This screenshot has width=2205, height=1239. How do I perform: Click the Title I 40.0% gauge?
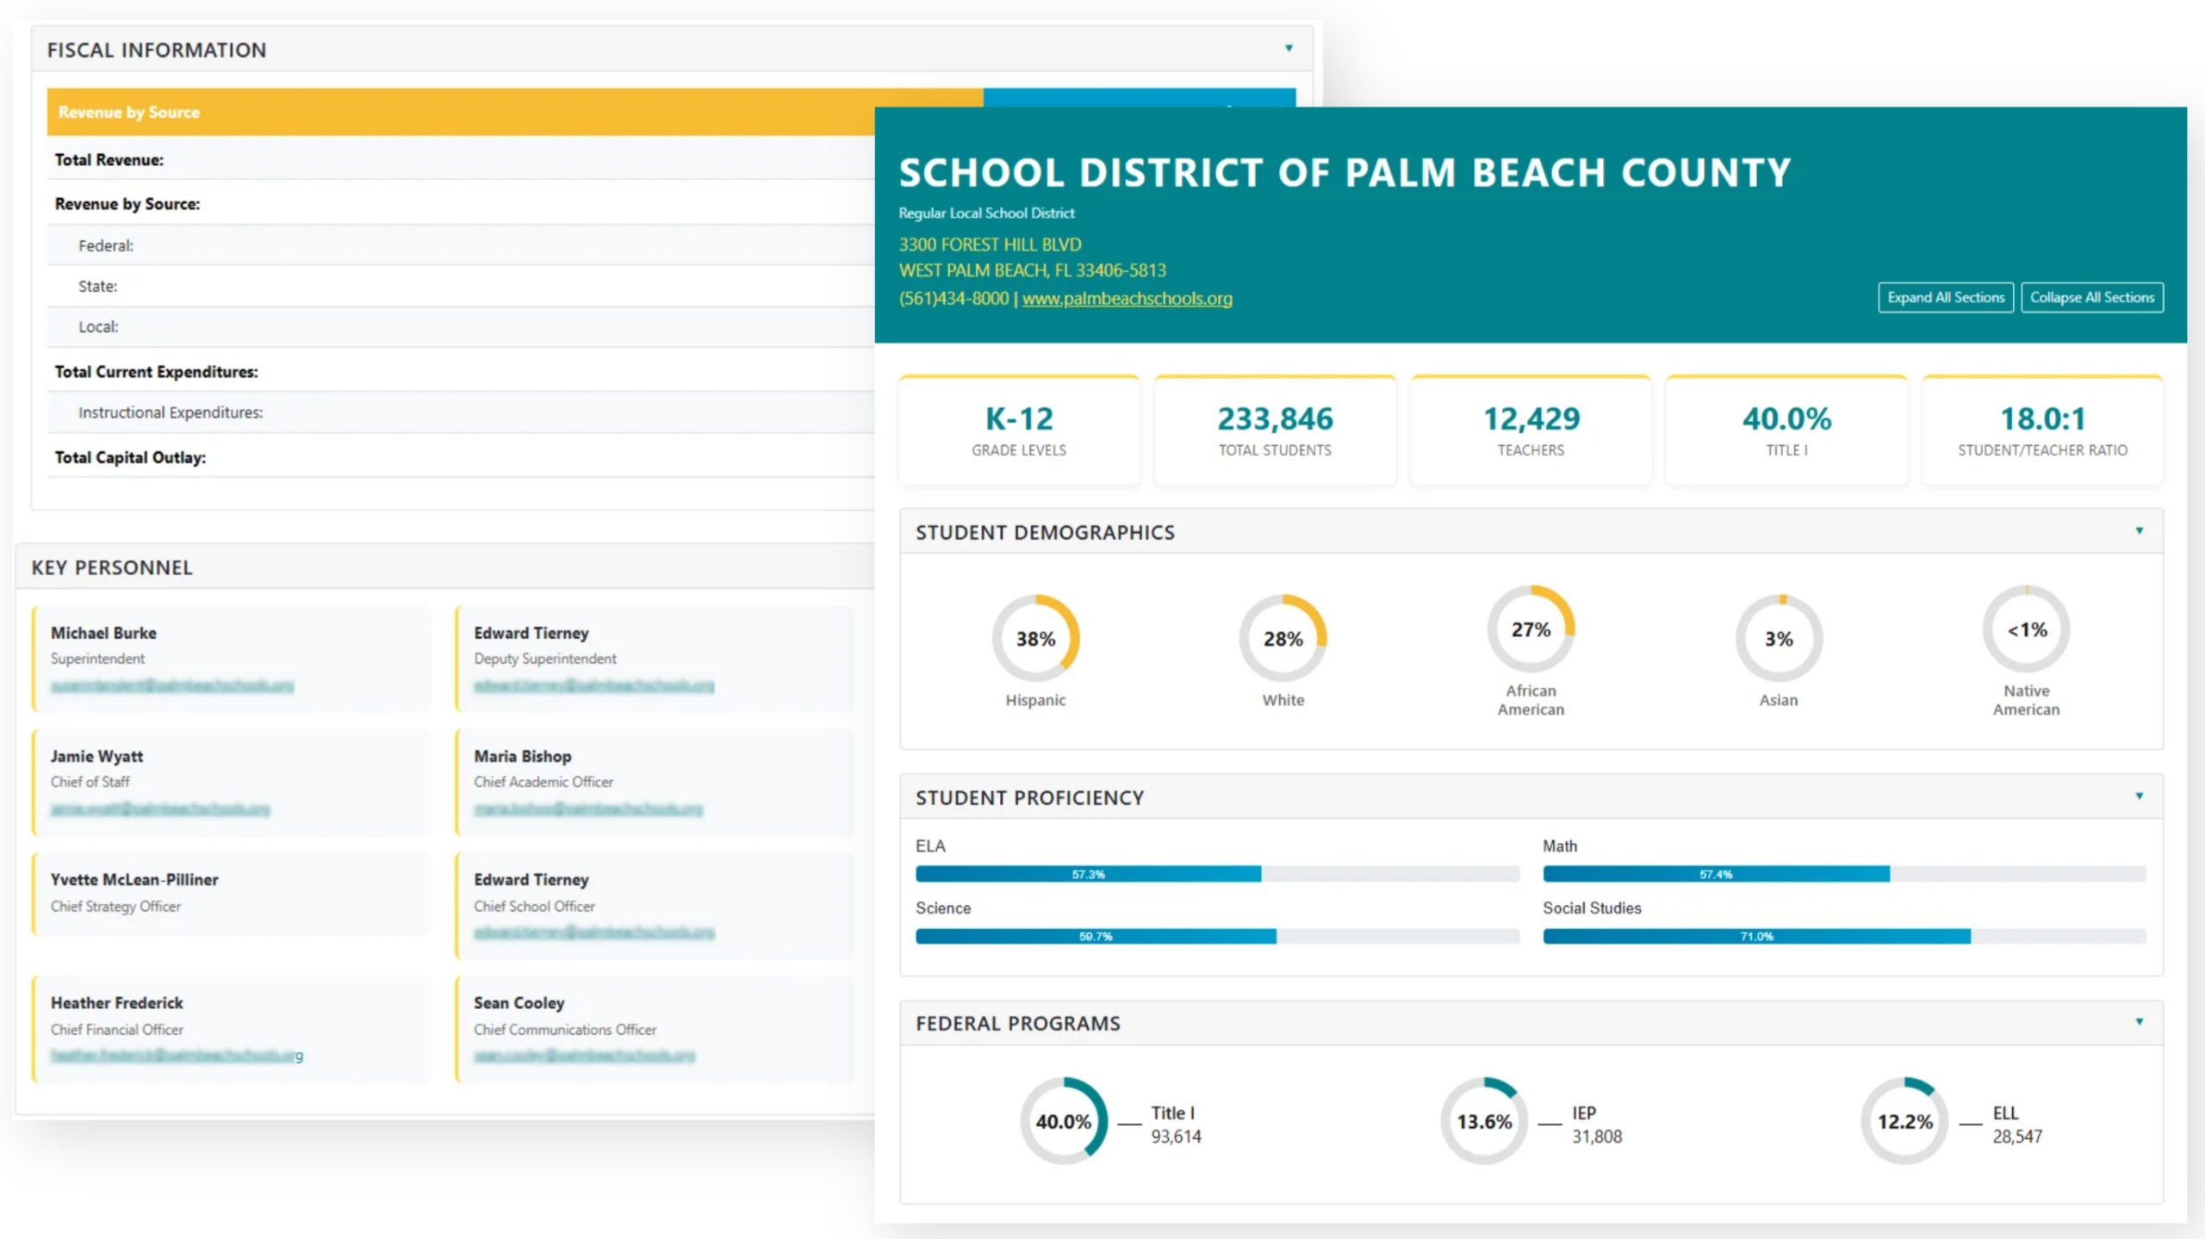[1063, 1121]
